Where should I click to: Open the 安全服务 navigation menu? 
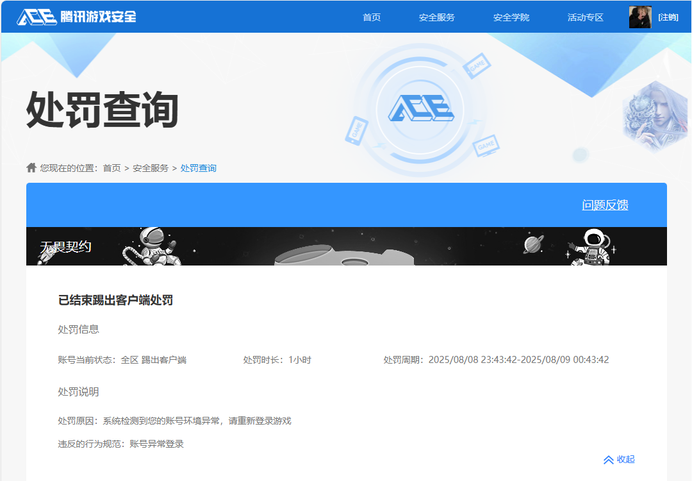click(x=437, y=17)
